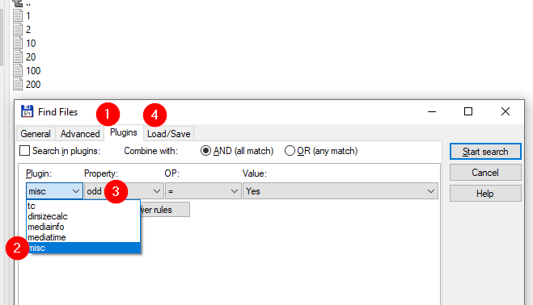Screen dimensions: 533x305
Task: Open the Plugin combo box showing misc
Action: coord(54,191)
